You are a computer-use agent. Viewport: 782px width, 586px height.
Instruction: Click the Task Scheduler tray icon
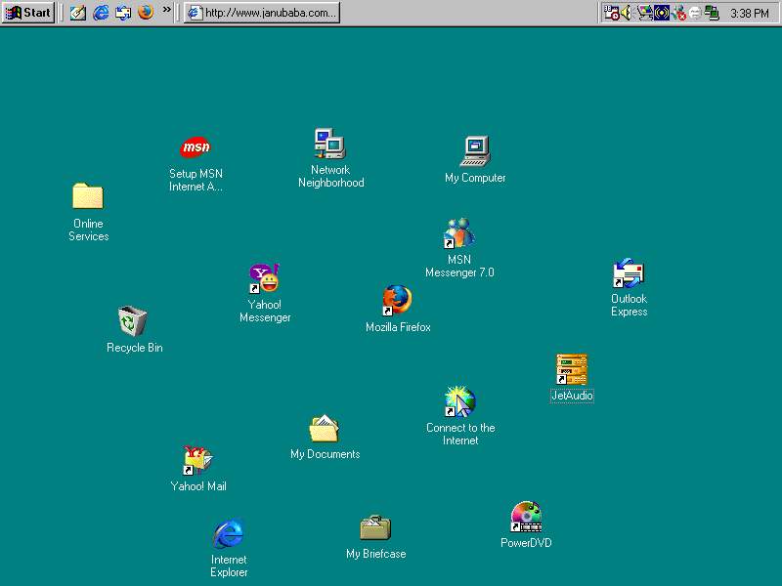pos(612,13)
